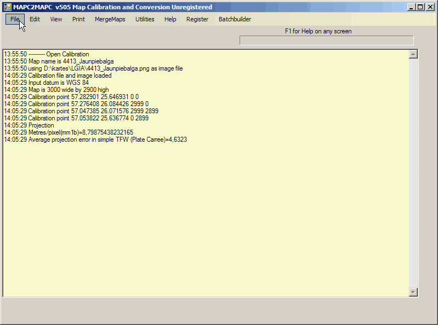The image size is (438, 325).
Task: Open the MergeMaps menu
Action: (x=110, y=19)
